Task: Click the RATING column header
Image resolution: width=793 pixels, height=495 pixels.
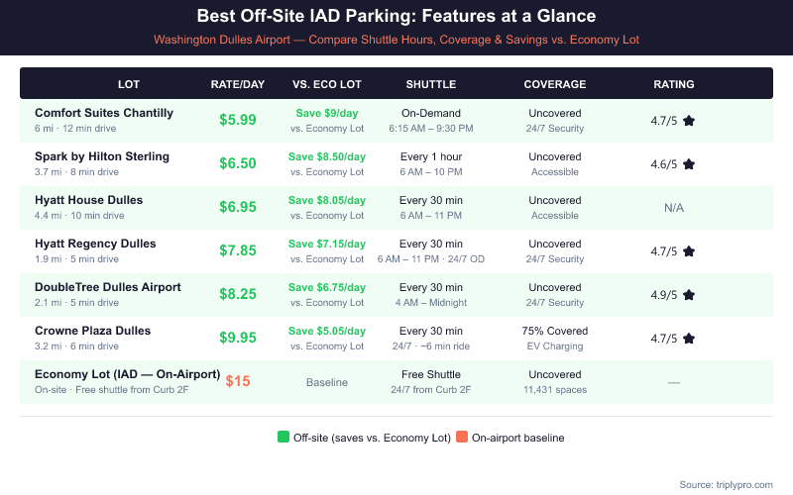Action: (673, 84)
